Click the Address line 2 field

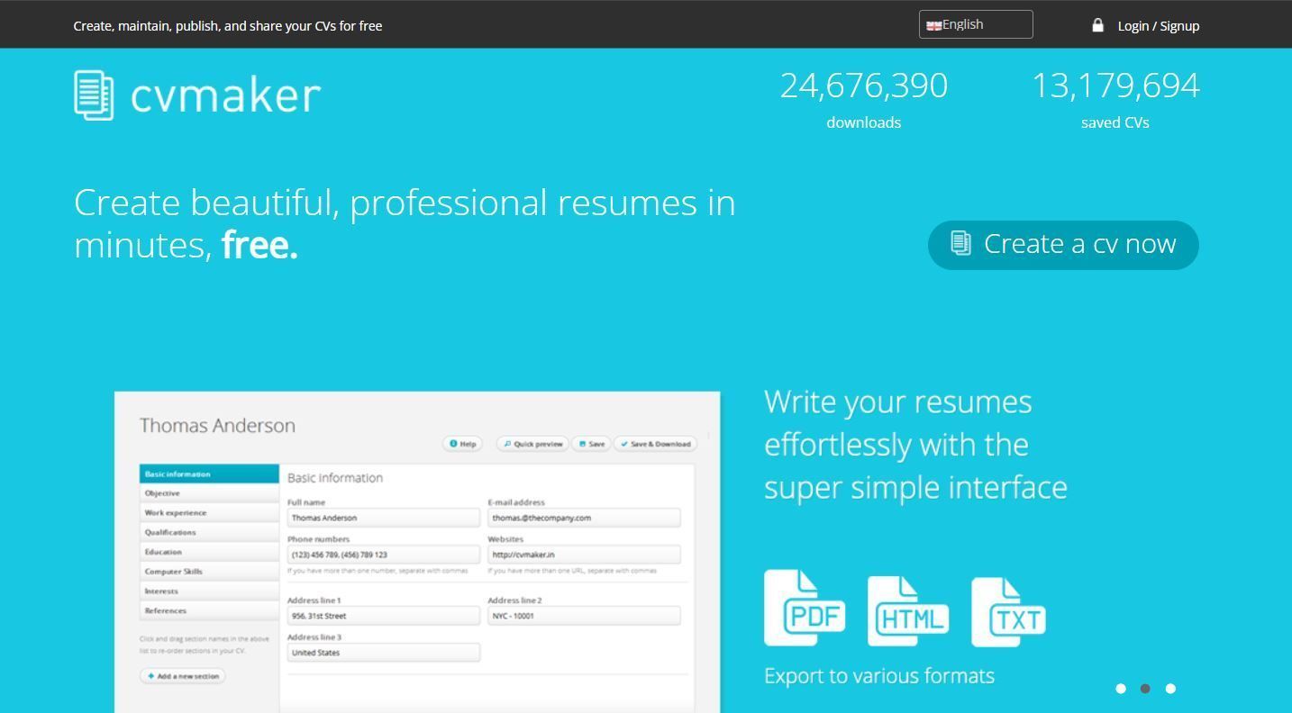point(584,616)
